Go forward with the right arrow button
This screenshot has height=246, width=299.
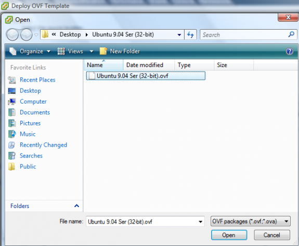coord(27,35)
